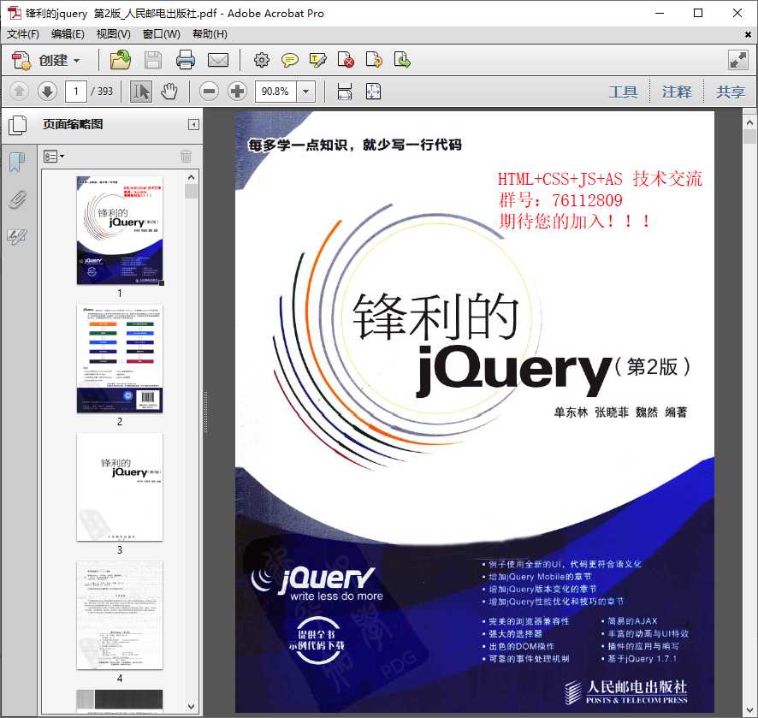Show the signatures panel
This screenshot has width=758, height=718.
(17, 236)
